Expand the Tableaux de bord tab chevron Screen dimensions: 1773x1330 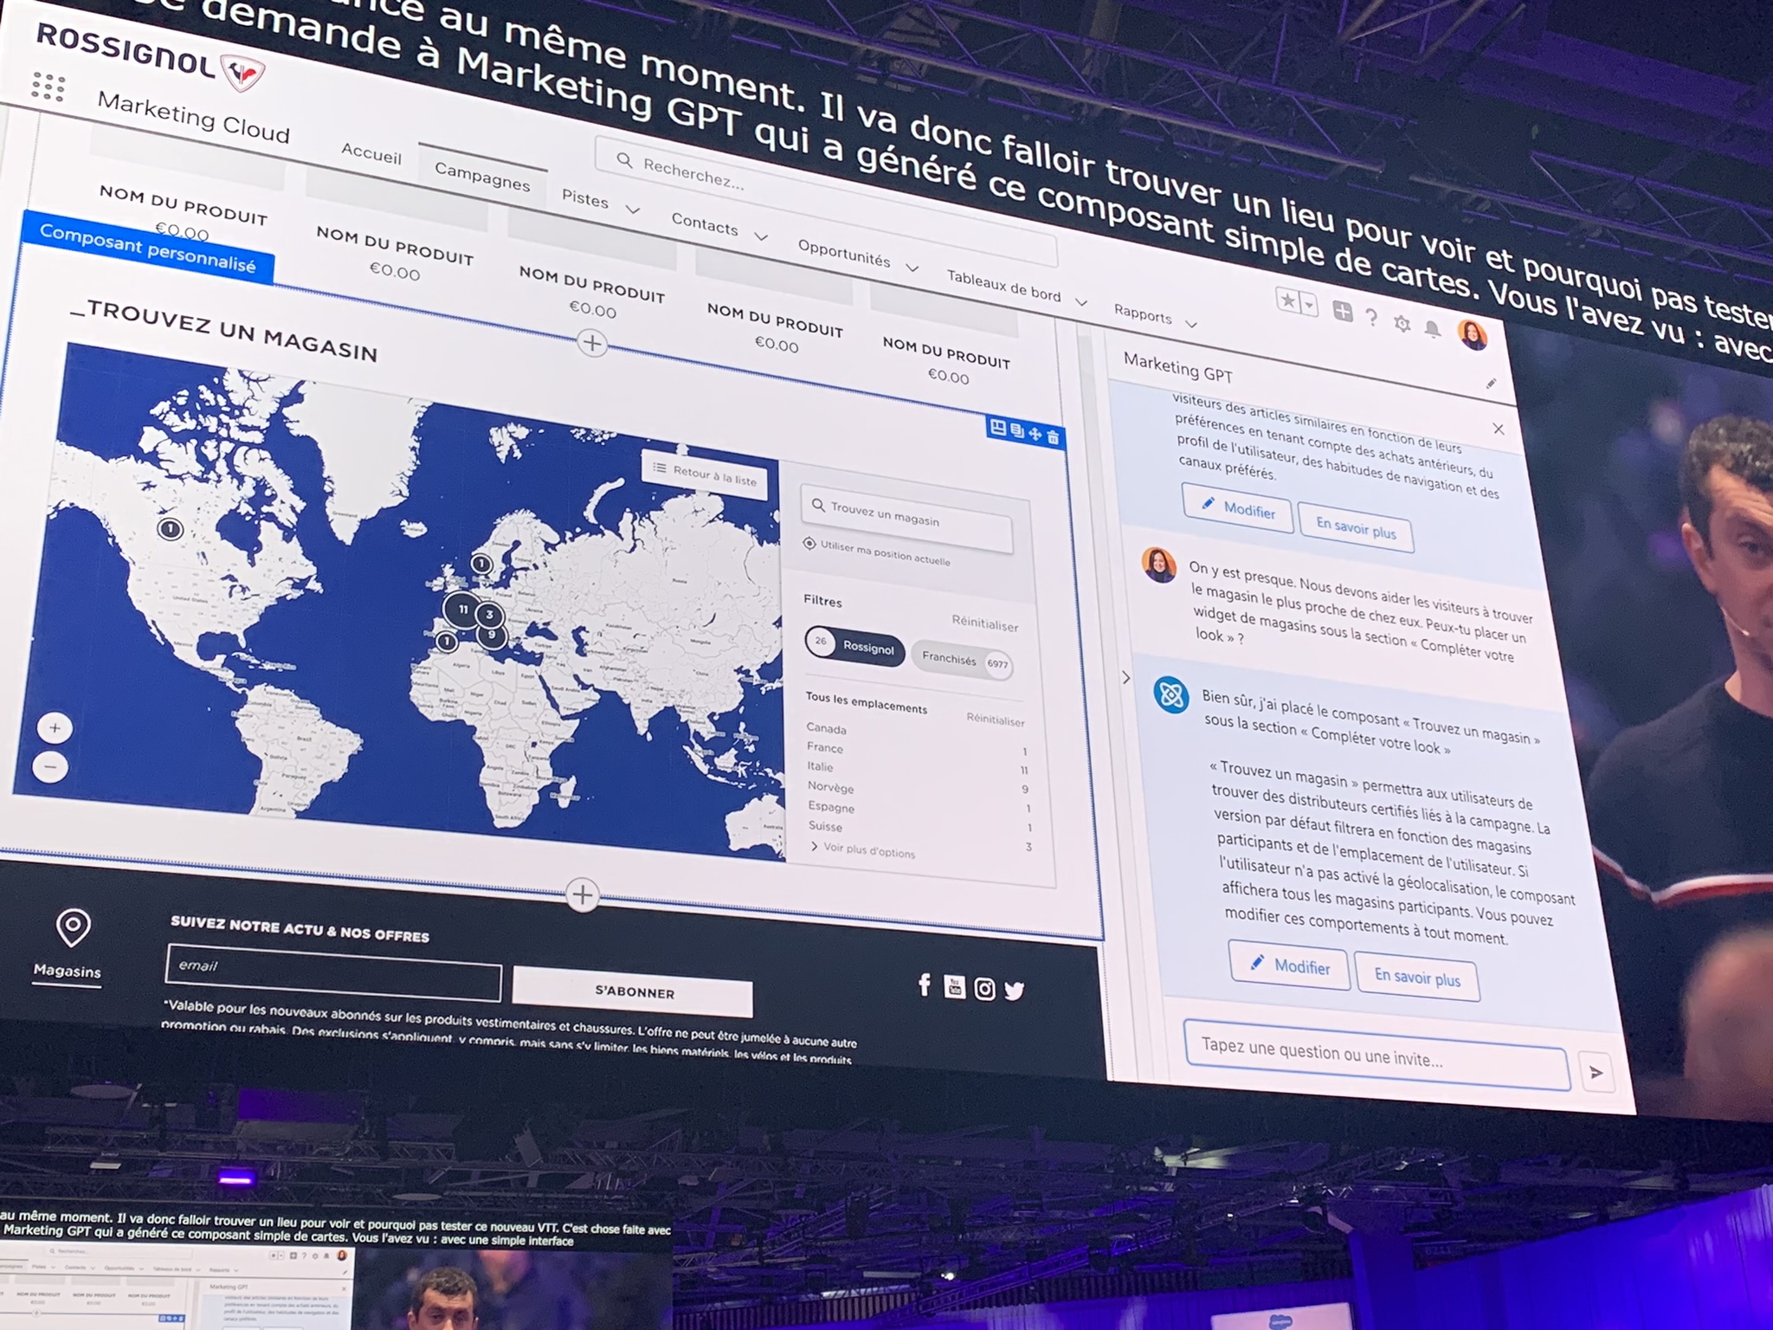(1081, 302)
